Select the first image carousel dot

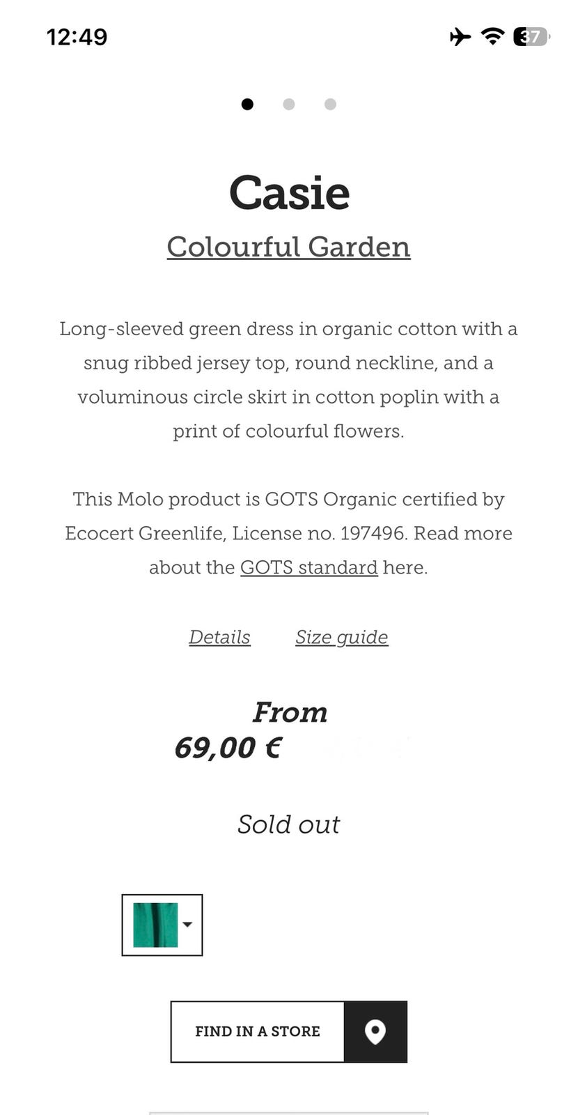tap(247, 105)
